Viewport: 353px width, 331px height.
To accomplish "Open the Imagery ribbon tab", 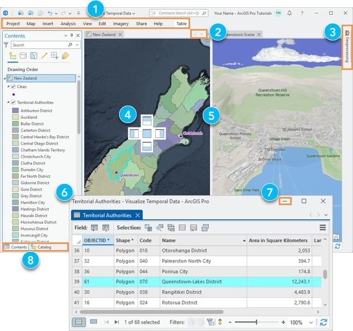I will [121, 24].
